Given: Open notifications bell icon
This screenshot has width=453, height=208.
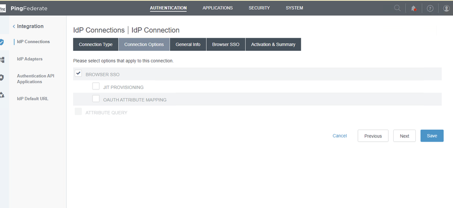Looking at the screenshot, I should pyautogui.click(x=414, y=8).
